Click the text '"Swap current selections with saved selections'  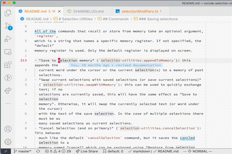point(88,80)
